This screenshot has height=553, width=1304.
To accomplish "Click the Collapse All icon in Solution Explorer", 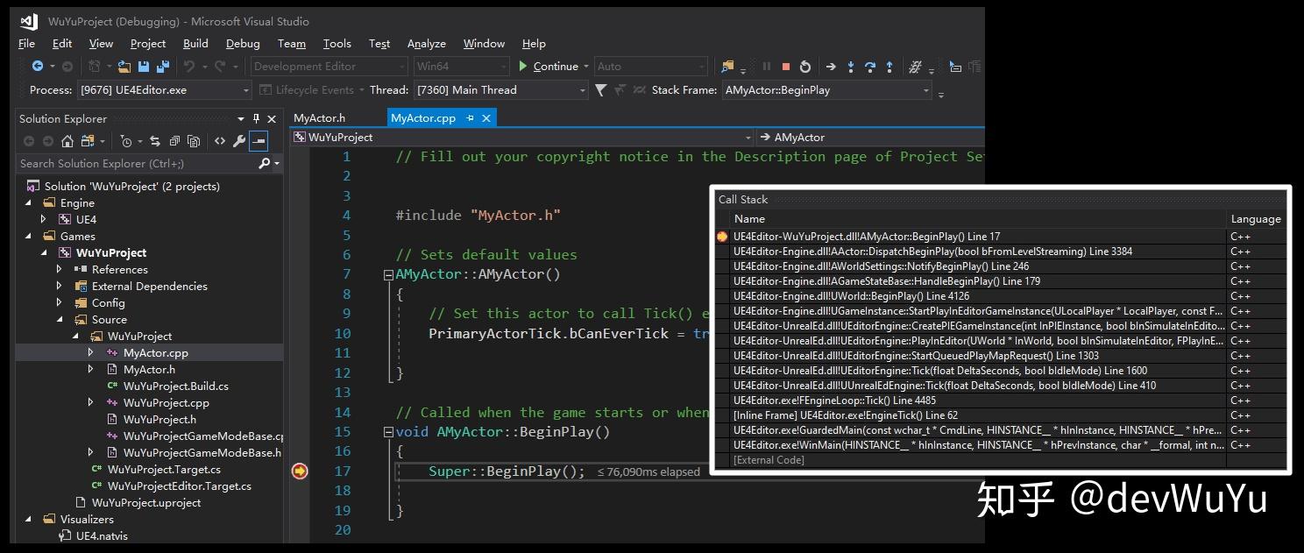I will (x=174, y=141).
